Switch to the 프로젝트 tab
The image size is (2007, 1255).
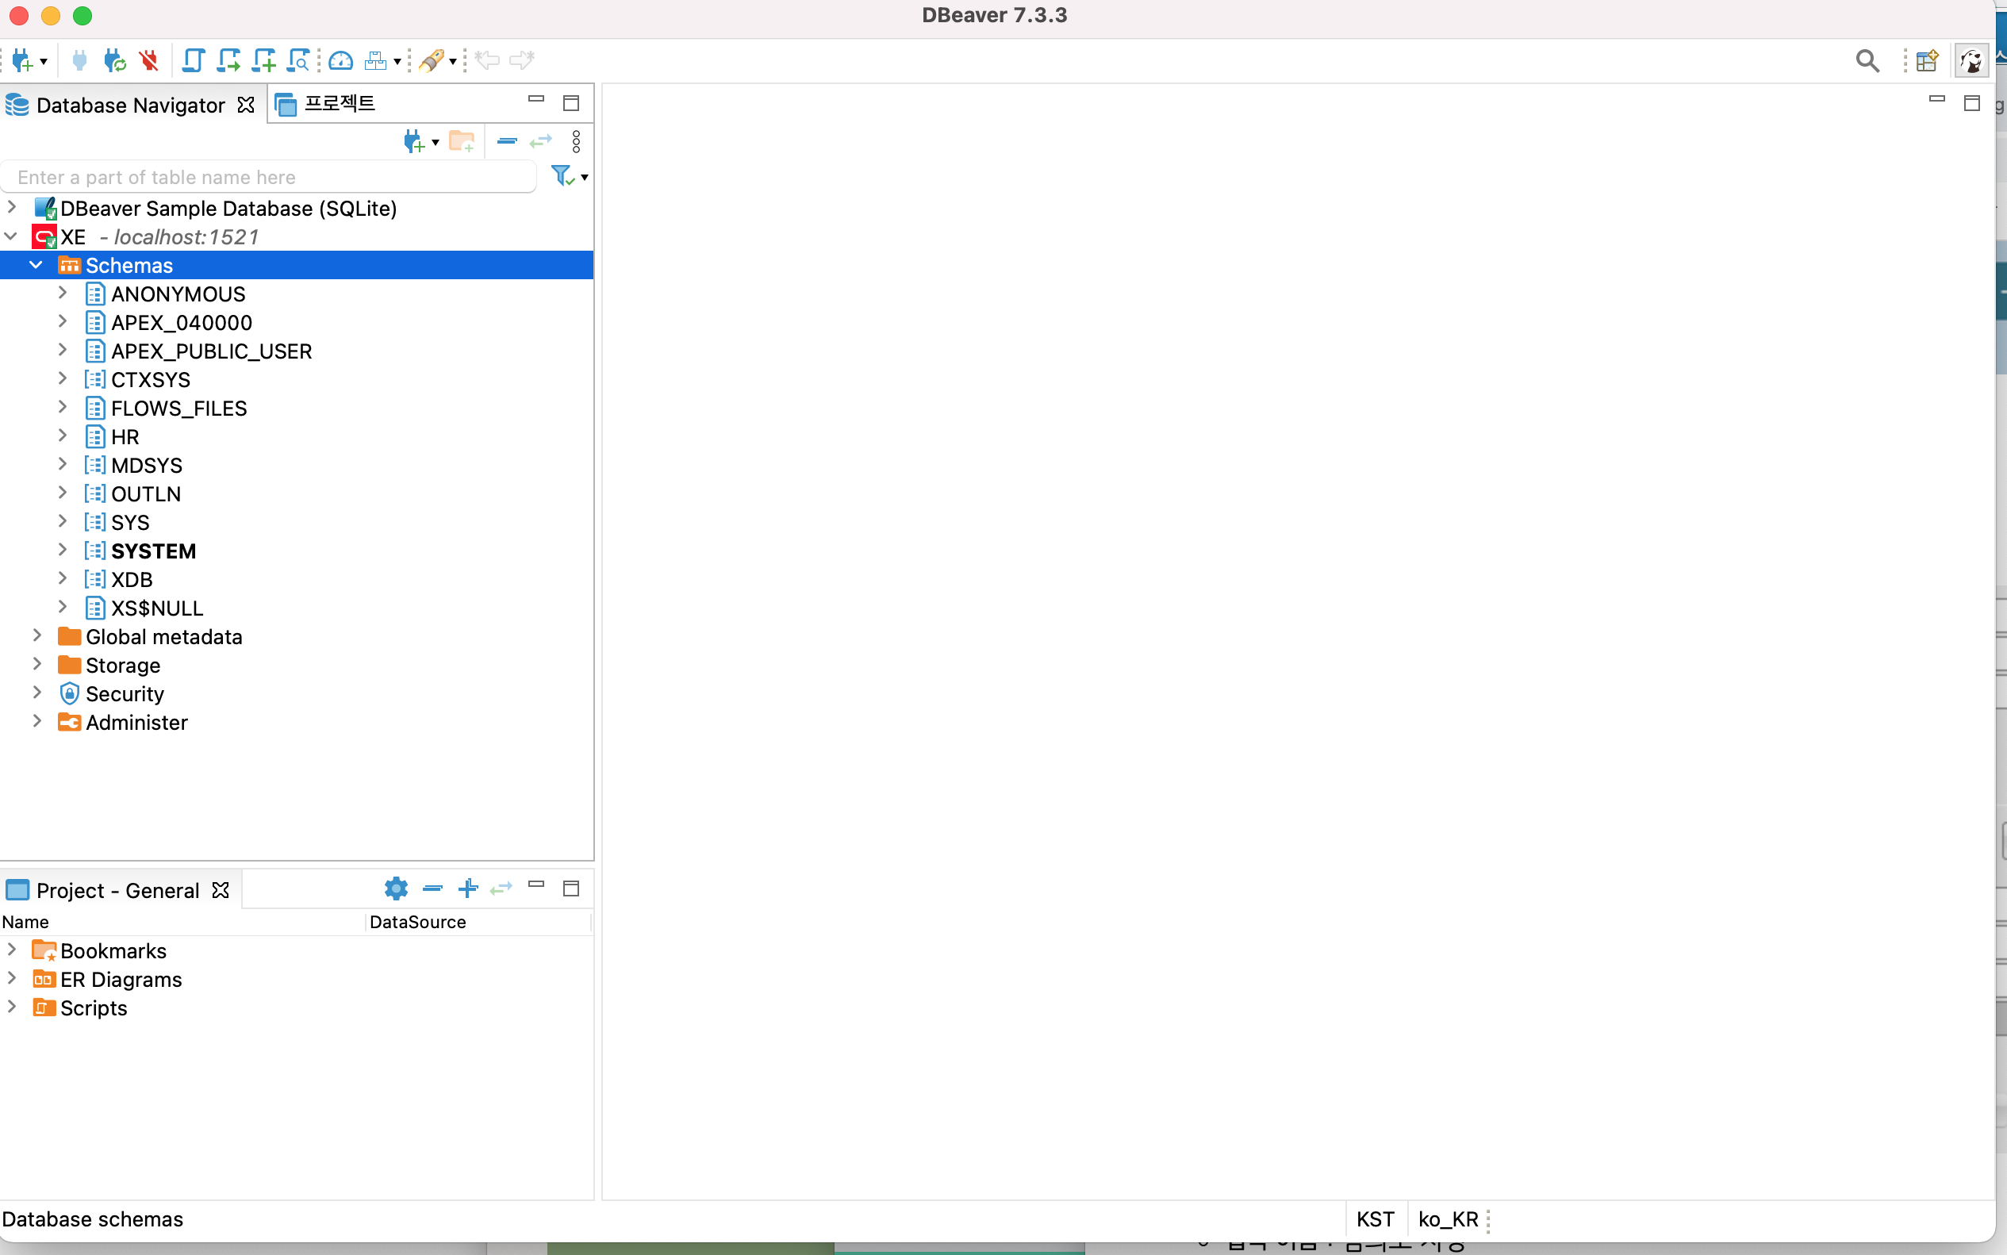[x=325, y=104]
